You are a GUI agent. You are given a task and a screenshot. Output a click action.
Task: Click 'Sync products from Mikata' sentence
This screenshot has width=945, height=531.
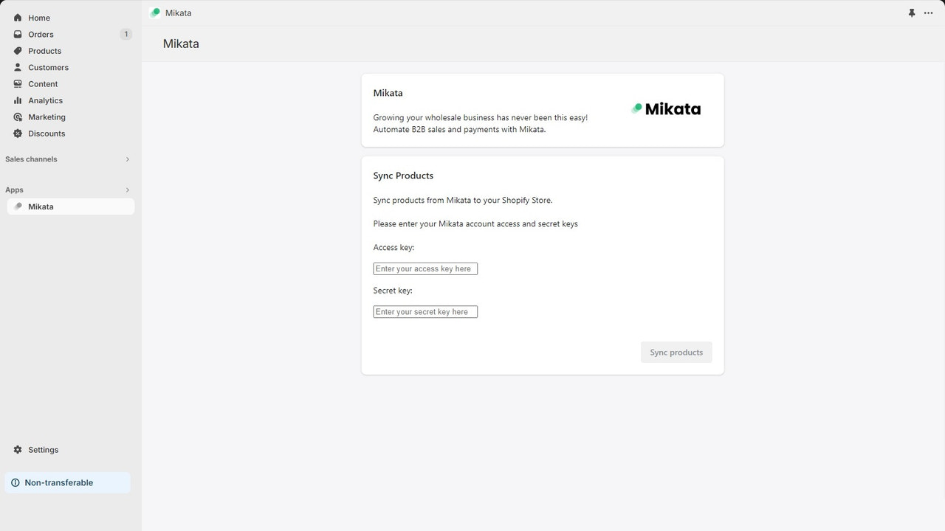[463, 200]
